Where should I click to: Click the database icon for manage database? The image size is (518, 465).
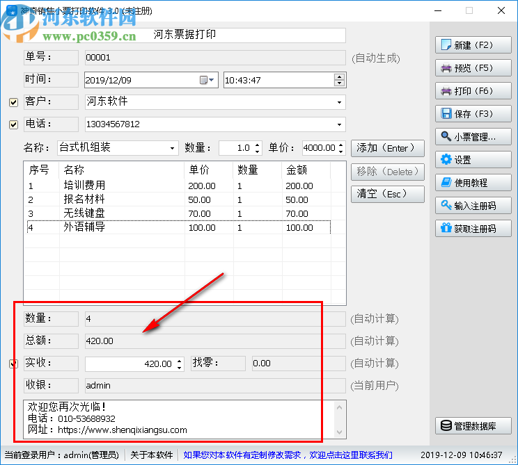tap(446, 426)
